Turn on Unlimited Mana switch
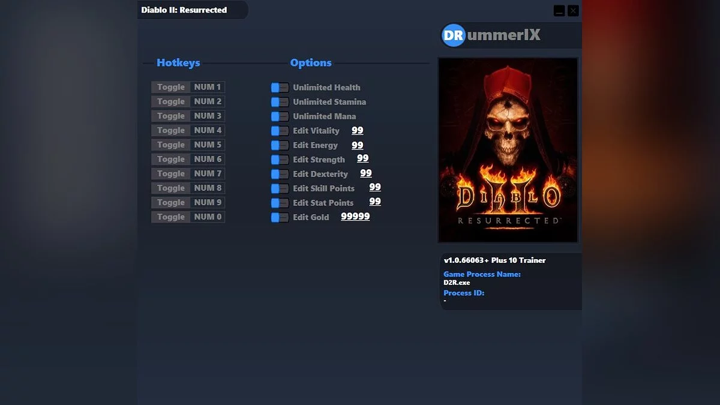The image size is (720, 405). pyautogui.click(x=280, y=116)
